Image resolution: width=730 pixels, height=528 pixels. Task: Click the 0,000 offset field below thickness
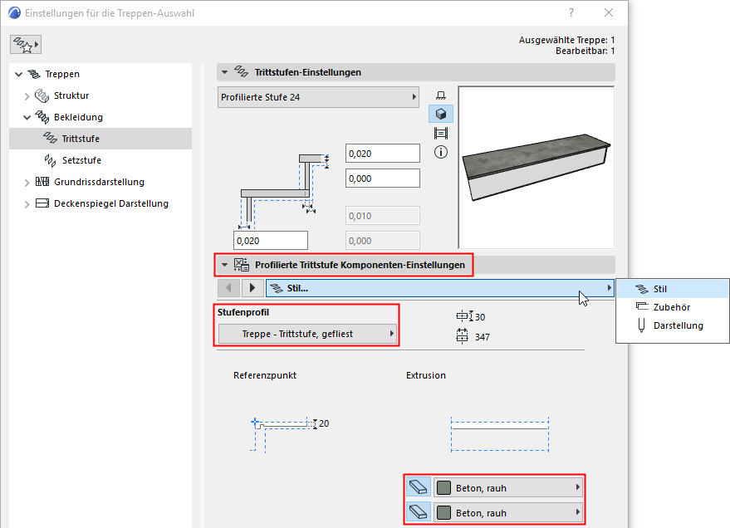pos(383,178)
